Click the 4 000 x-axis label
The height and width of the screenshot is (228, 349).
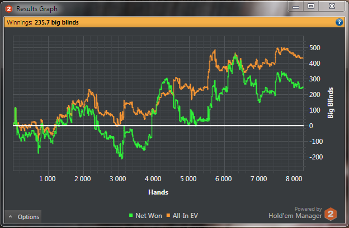coord(153,179)
